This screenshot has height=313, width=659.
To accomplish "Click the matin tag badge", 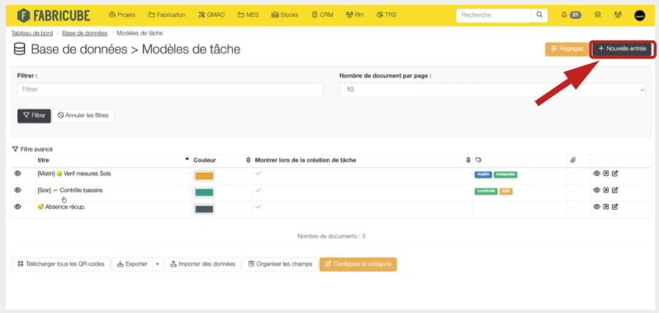I will coord(483,175).
